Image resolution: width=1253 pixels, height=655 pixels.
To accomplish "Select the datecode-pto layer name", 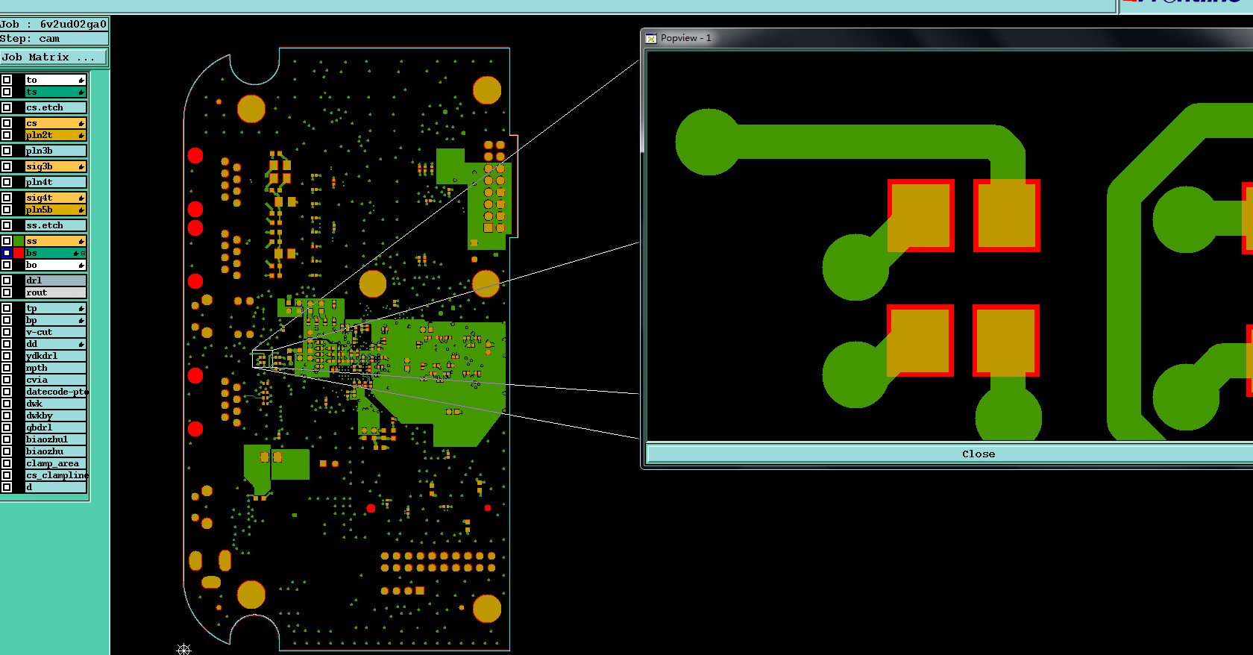I will pyautogui.click(x=56, y=392).
